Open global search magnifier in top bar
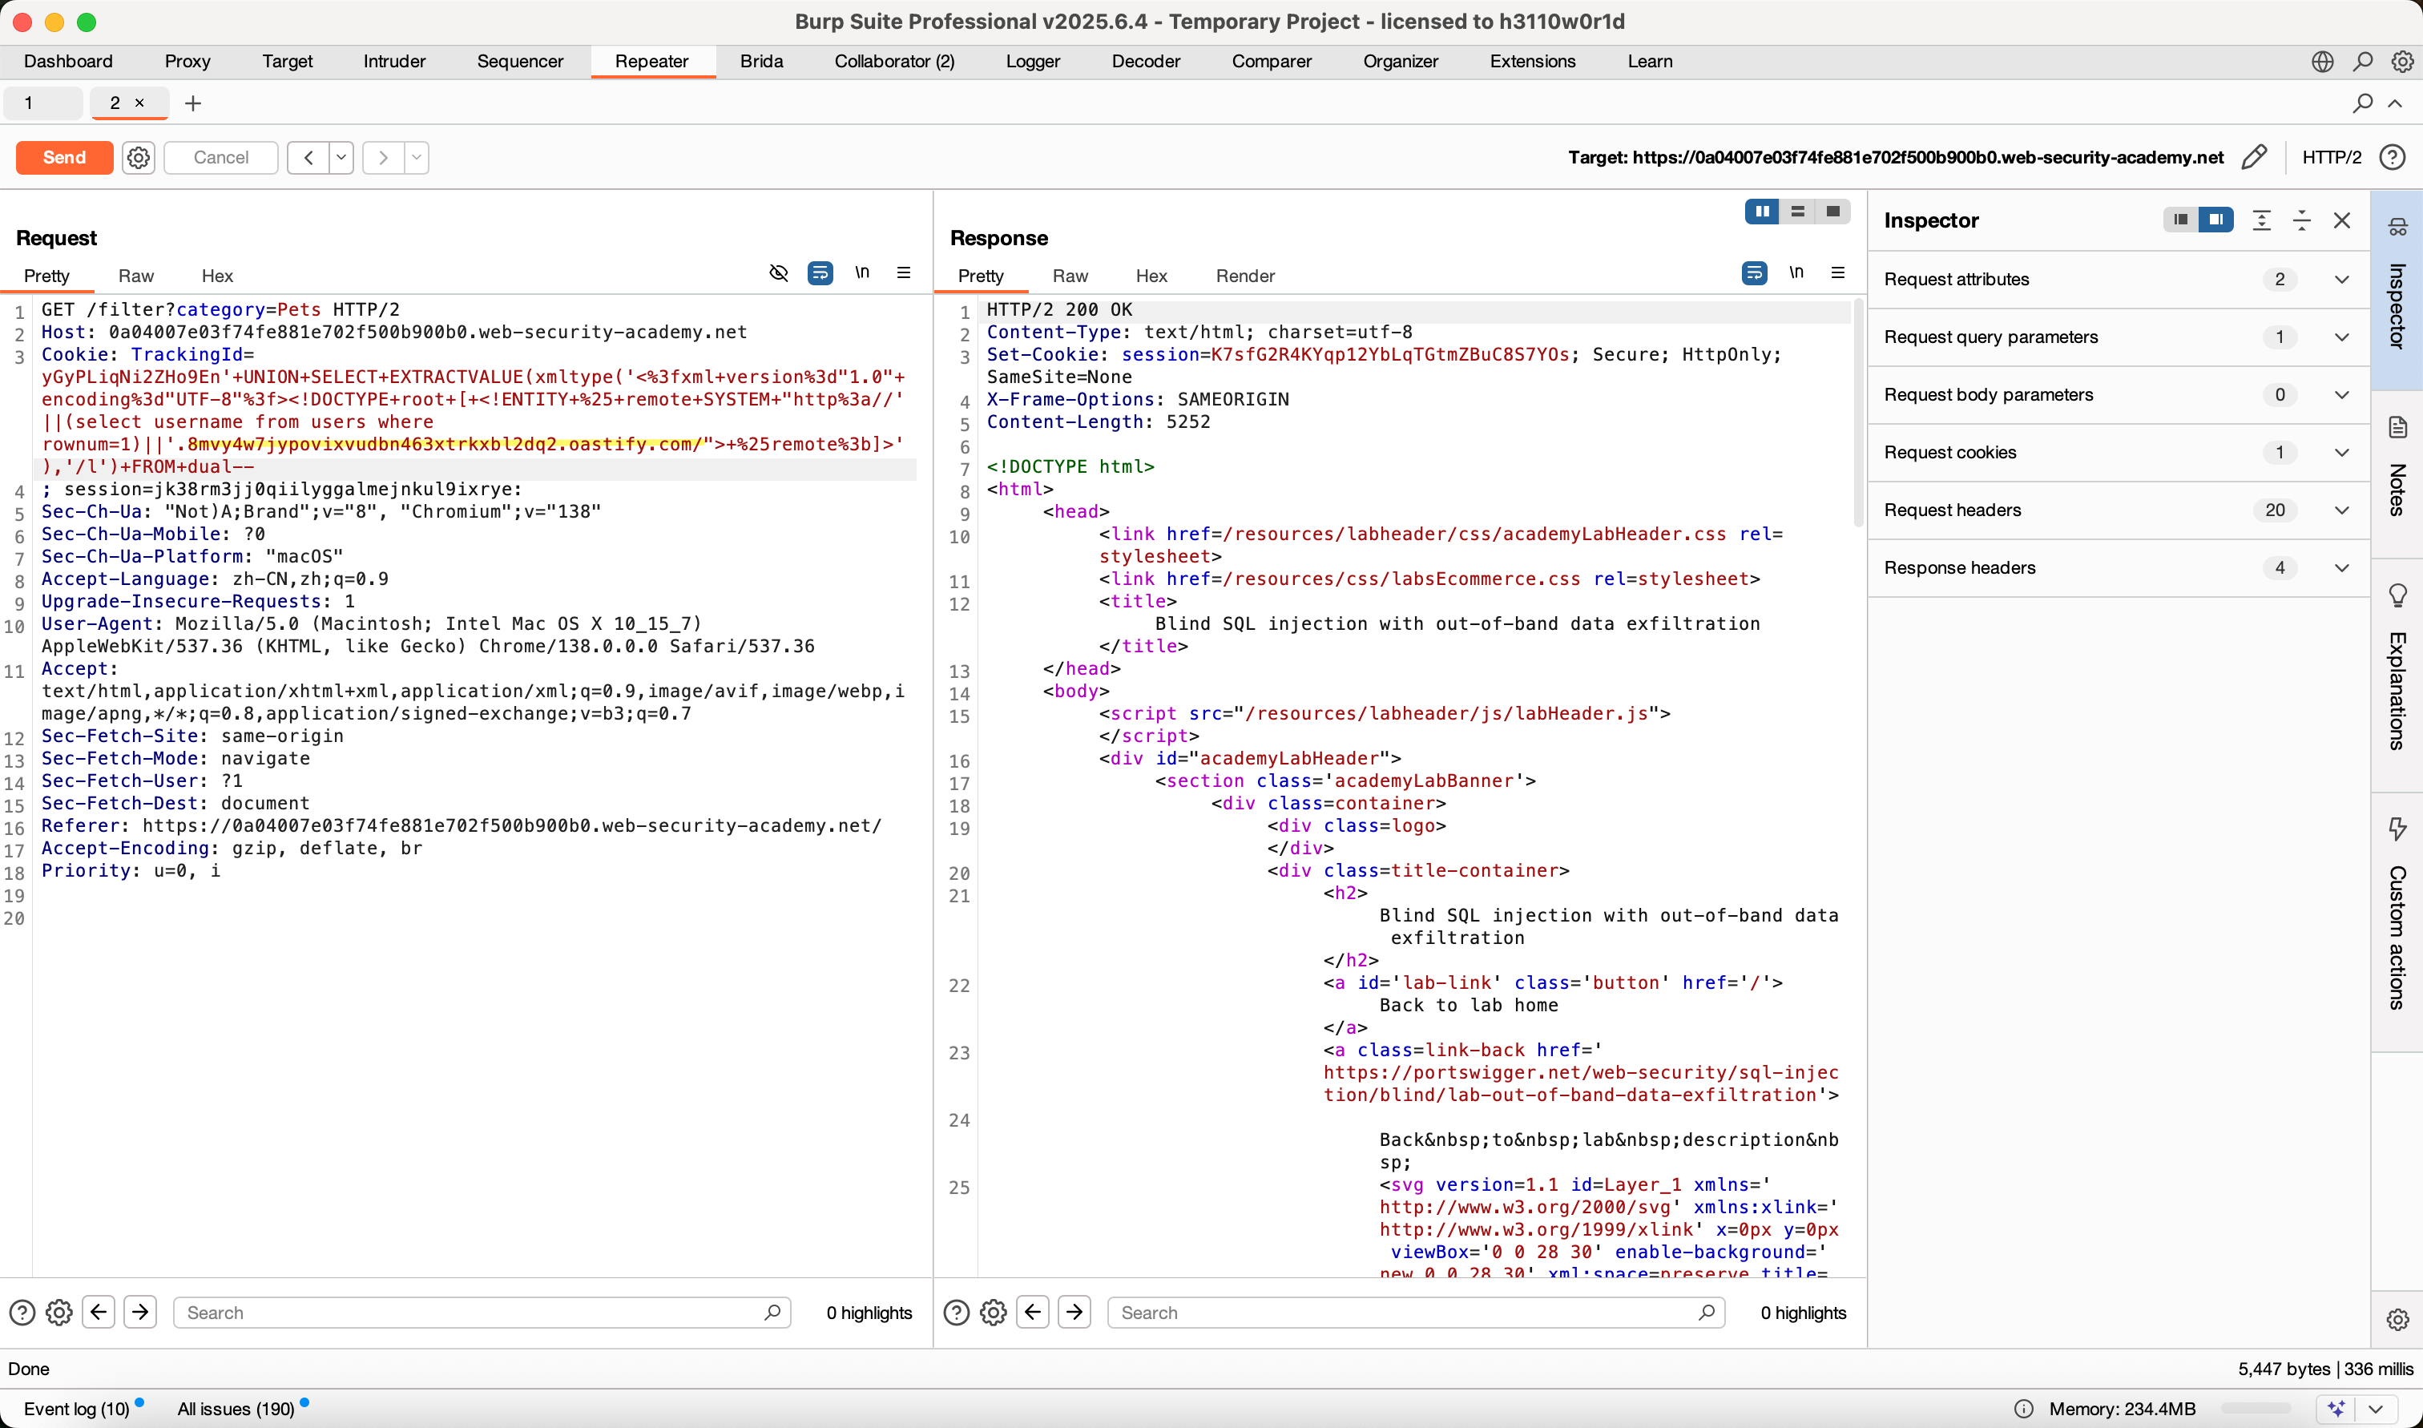Screen dimensions: 2423x1428 pos(2362,62)
